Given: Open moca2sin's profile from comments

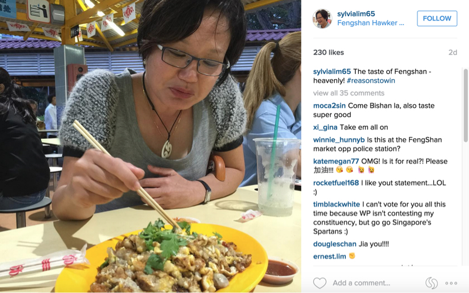Looking at the screenshot, I should [x=329, y=105].
